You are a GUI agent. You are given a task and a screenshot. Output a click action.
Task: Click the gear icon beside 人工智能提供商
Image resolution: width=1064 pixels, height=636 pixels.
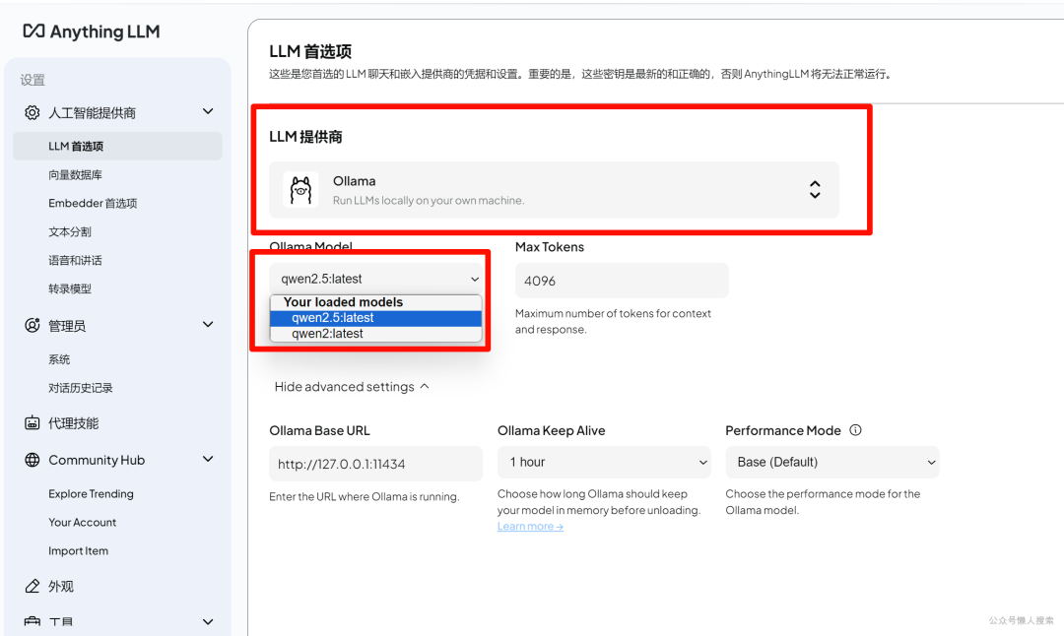coord(32,112)
